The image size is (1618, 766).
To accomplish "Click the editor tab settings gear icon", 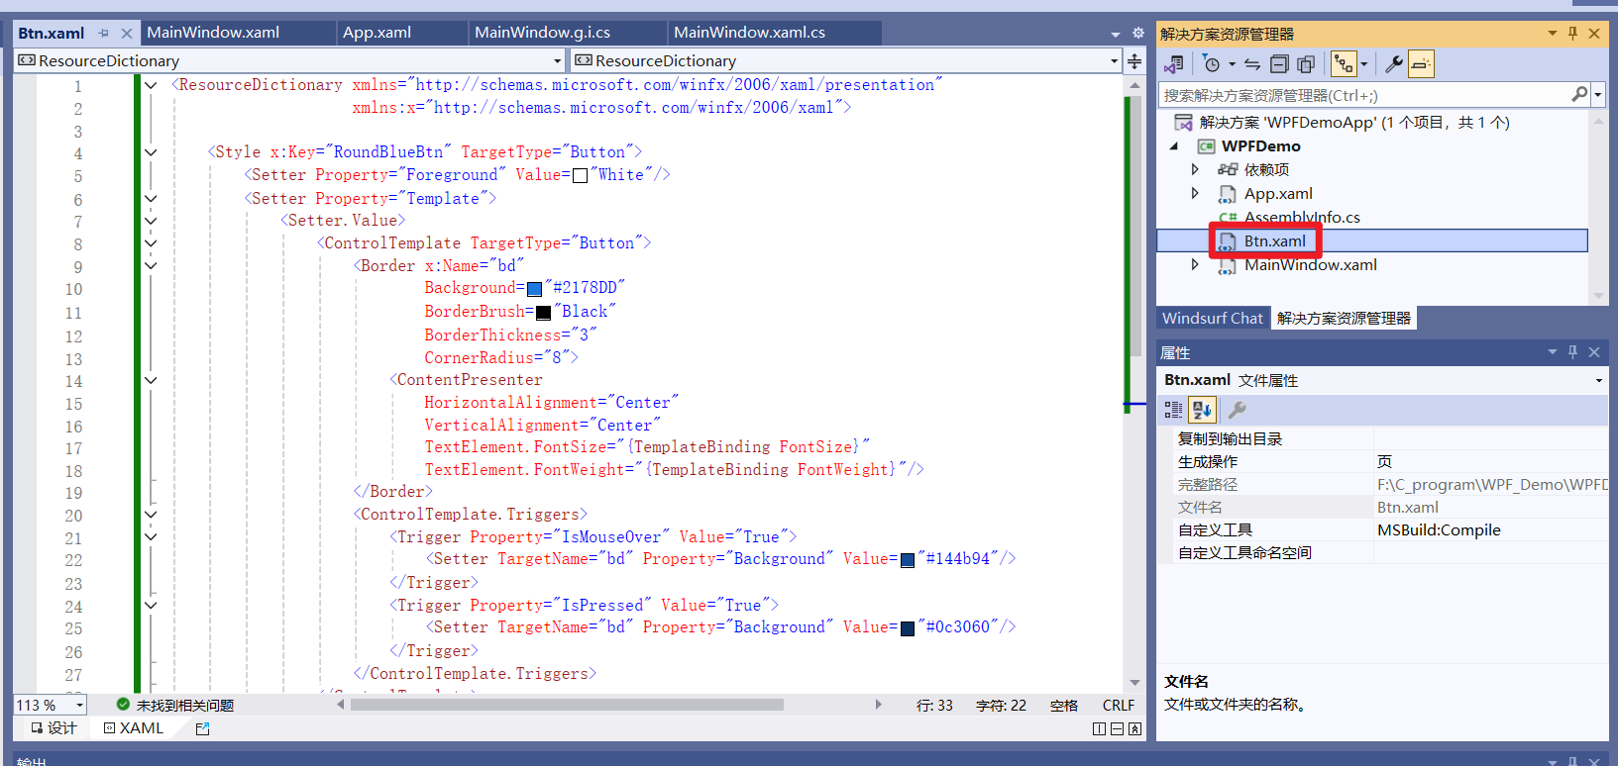I will tap(1137, 33).
